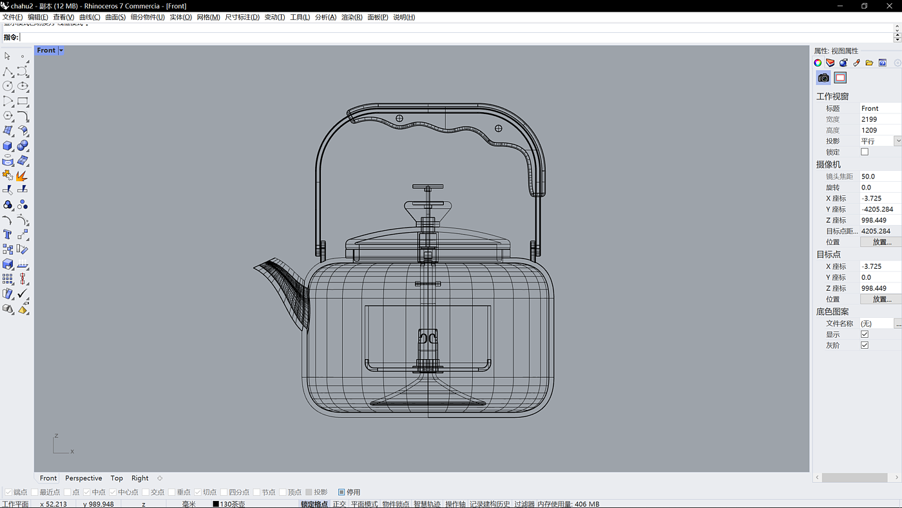
Task: Activate the text object tool
Action: coord(8,235)
